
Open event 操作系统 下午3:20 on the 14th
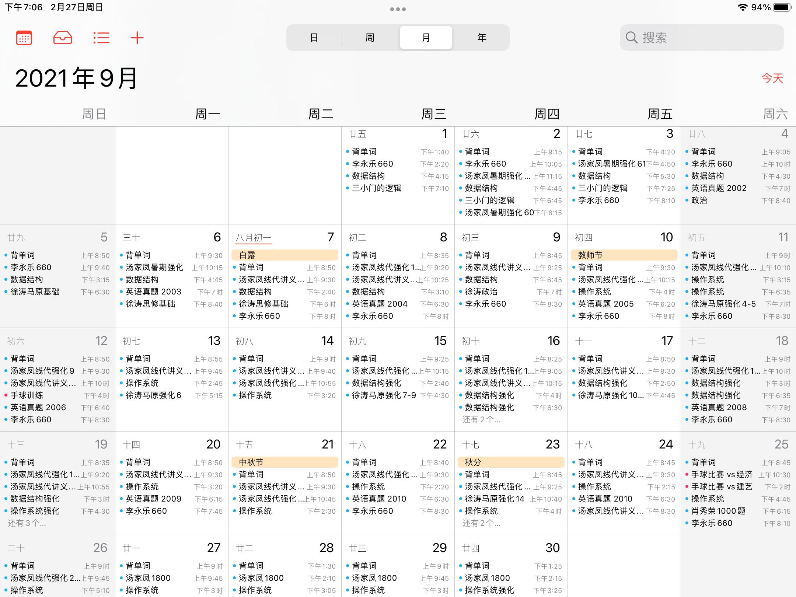pos(285,395)
